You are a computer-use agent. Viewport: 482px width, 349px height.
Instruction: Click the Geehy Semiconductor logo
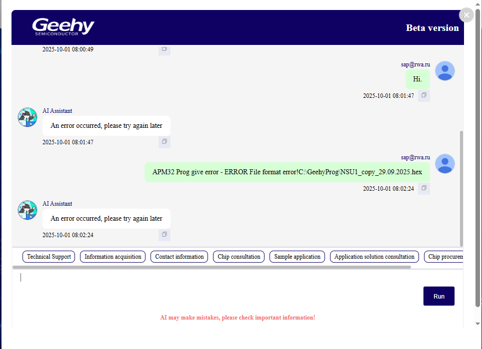(x=63, y=27)
